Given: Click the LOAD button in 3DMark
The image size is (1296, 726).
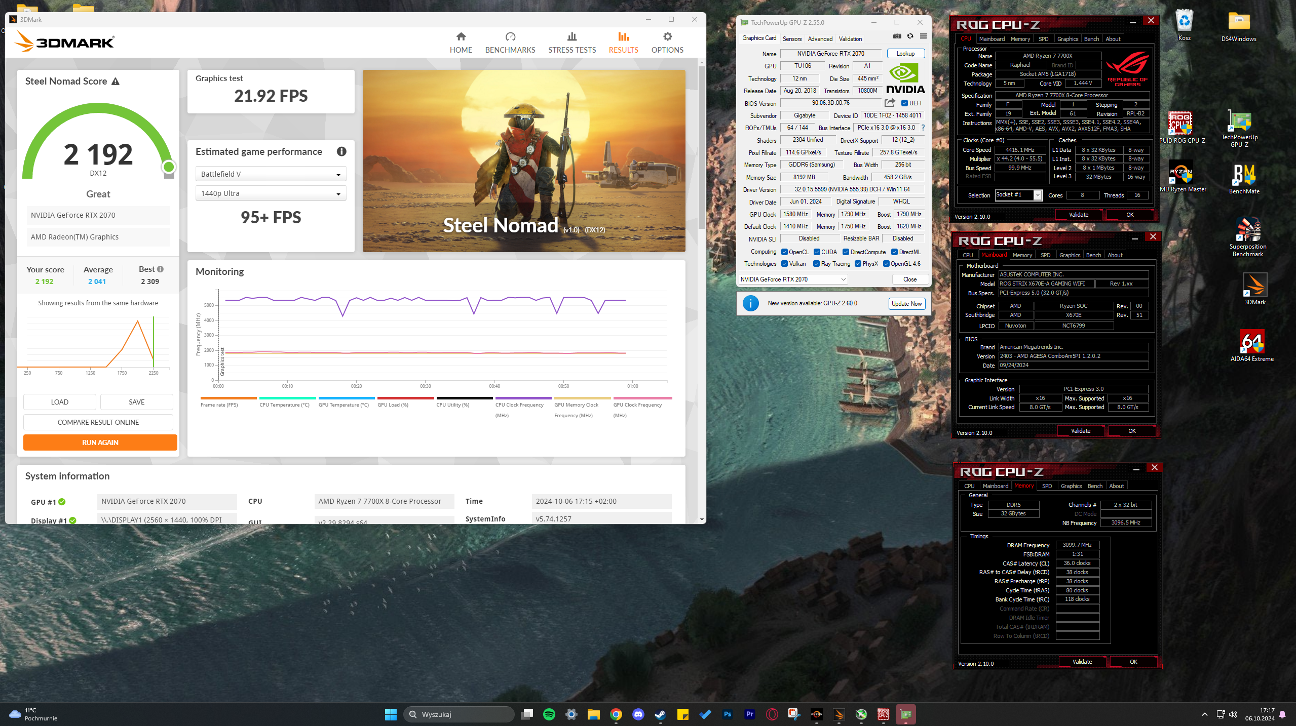Looking at the screenshot, I should click(x=59, y=402).
